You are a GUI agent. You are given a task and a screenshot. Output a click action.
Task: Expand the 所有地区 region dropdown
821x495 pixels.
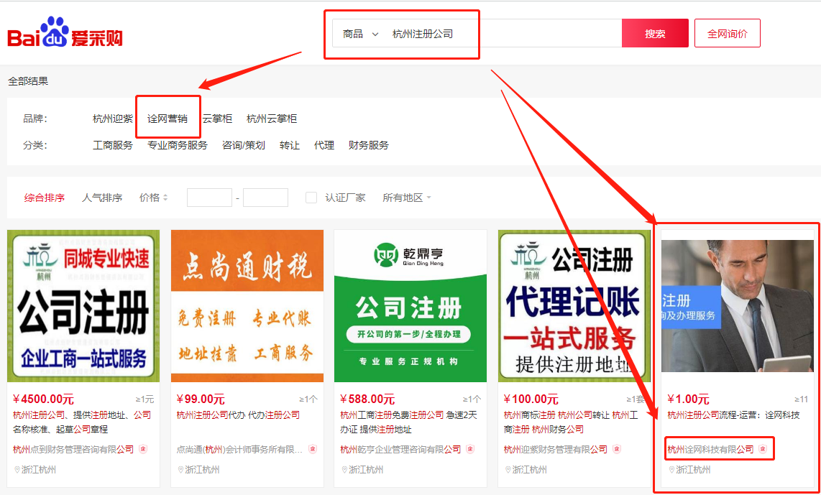pyautogui.click(x=407, y=198)
